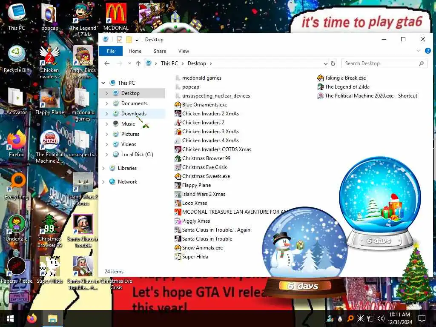Open the File ribbon tab
This screenshot has height=327, width=436.
(x=111, y=51)
